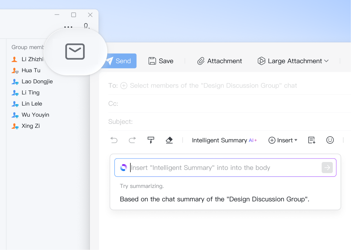Click the large mail envelope icon
Image resolution: width=351 pixels, height=250 pixels.
click(75, 52)
